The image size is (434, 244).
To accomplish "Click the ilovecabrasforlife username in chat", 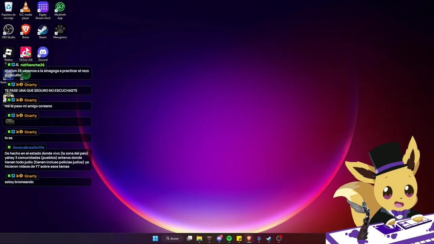I will click(28, 147).
